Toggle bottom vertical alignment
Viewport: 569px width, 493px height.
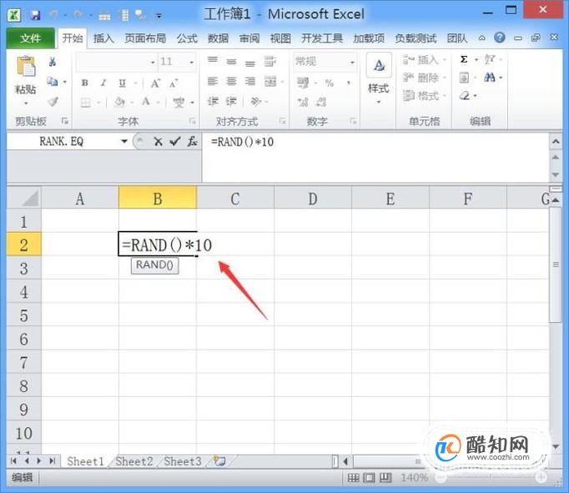tap(250, 63)
